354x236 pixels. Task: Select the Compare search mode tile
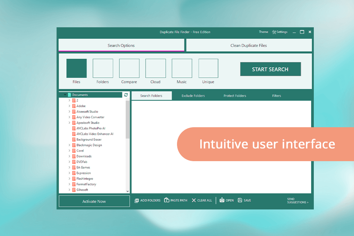pyautogui.click(x=129, y=68)
